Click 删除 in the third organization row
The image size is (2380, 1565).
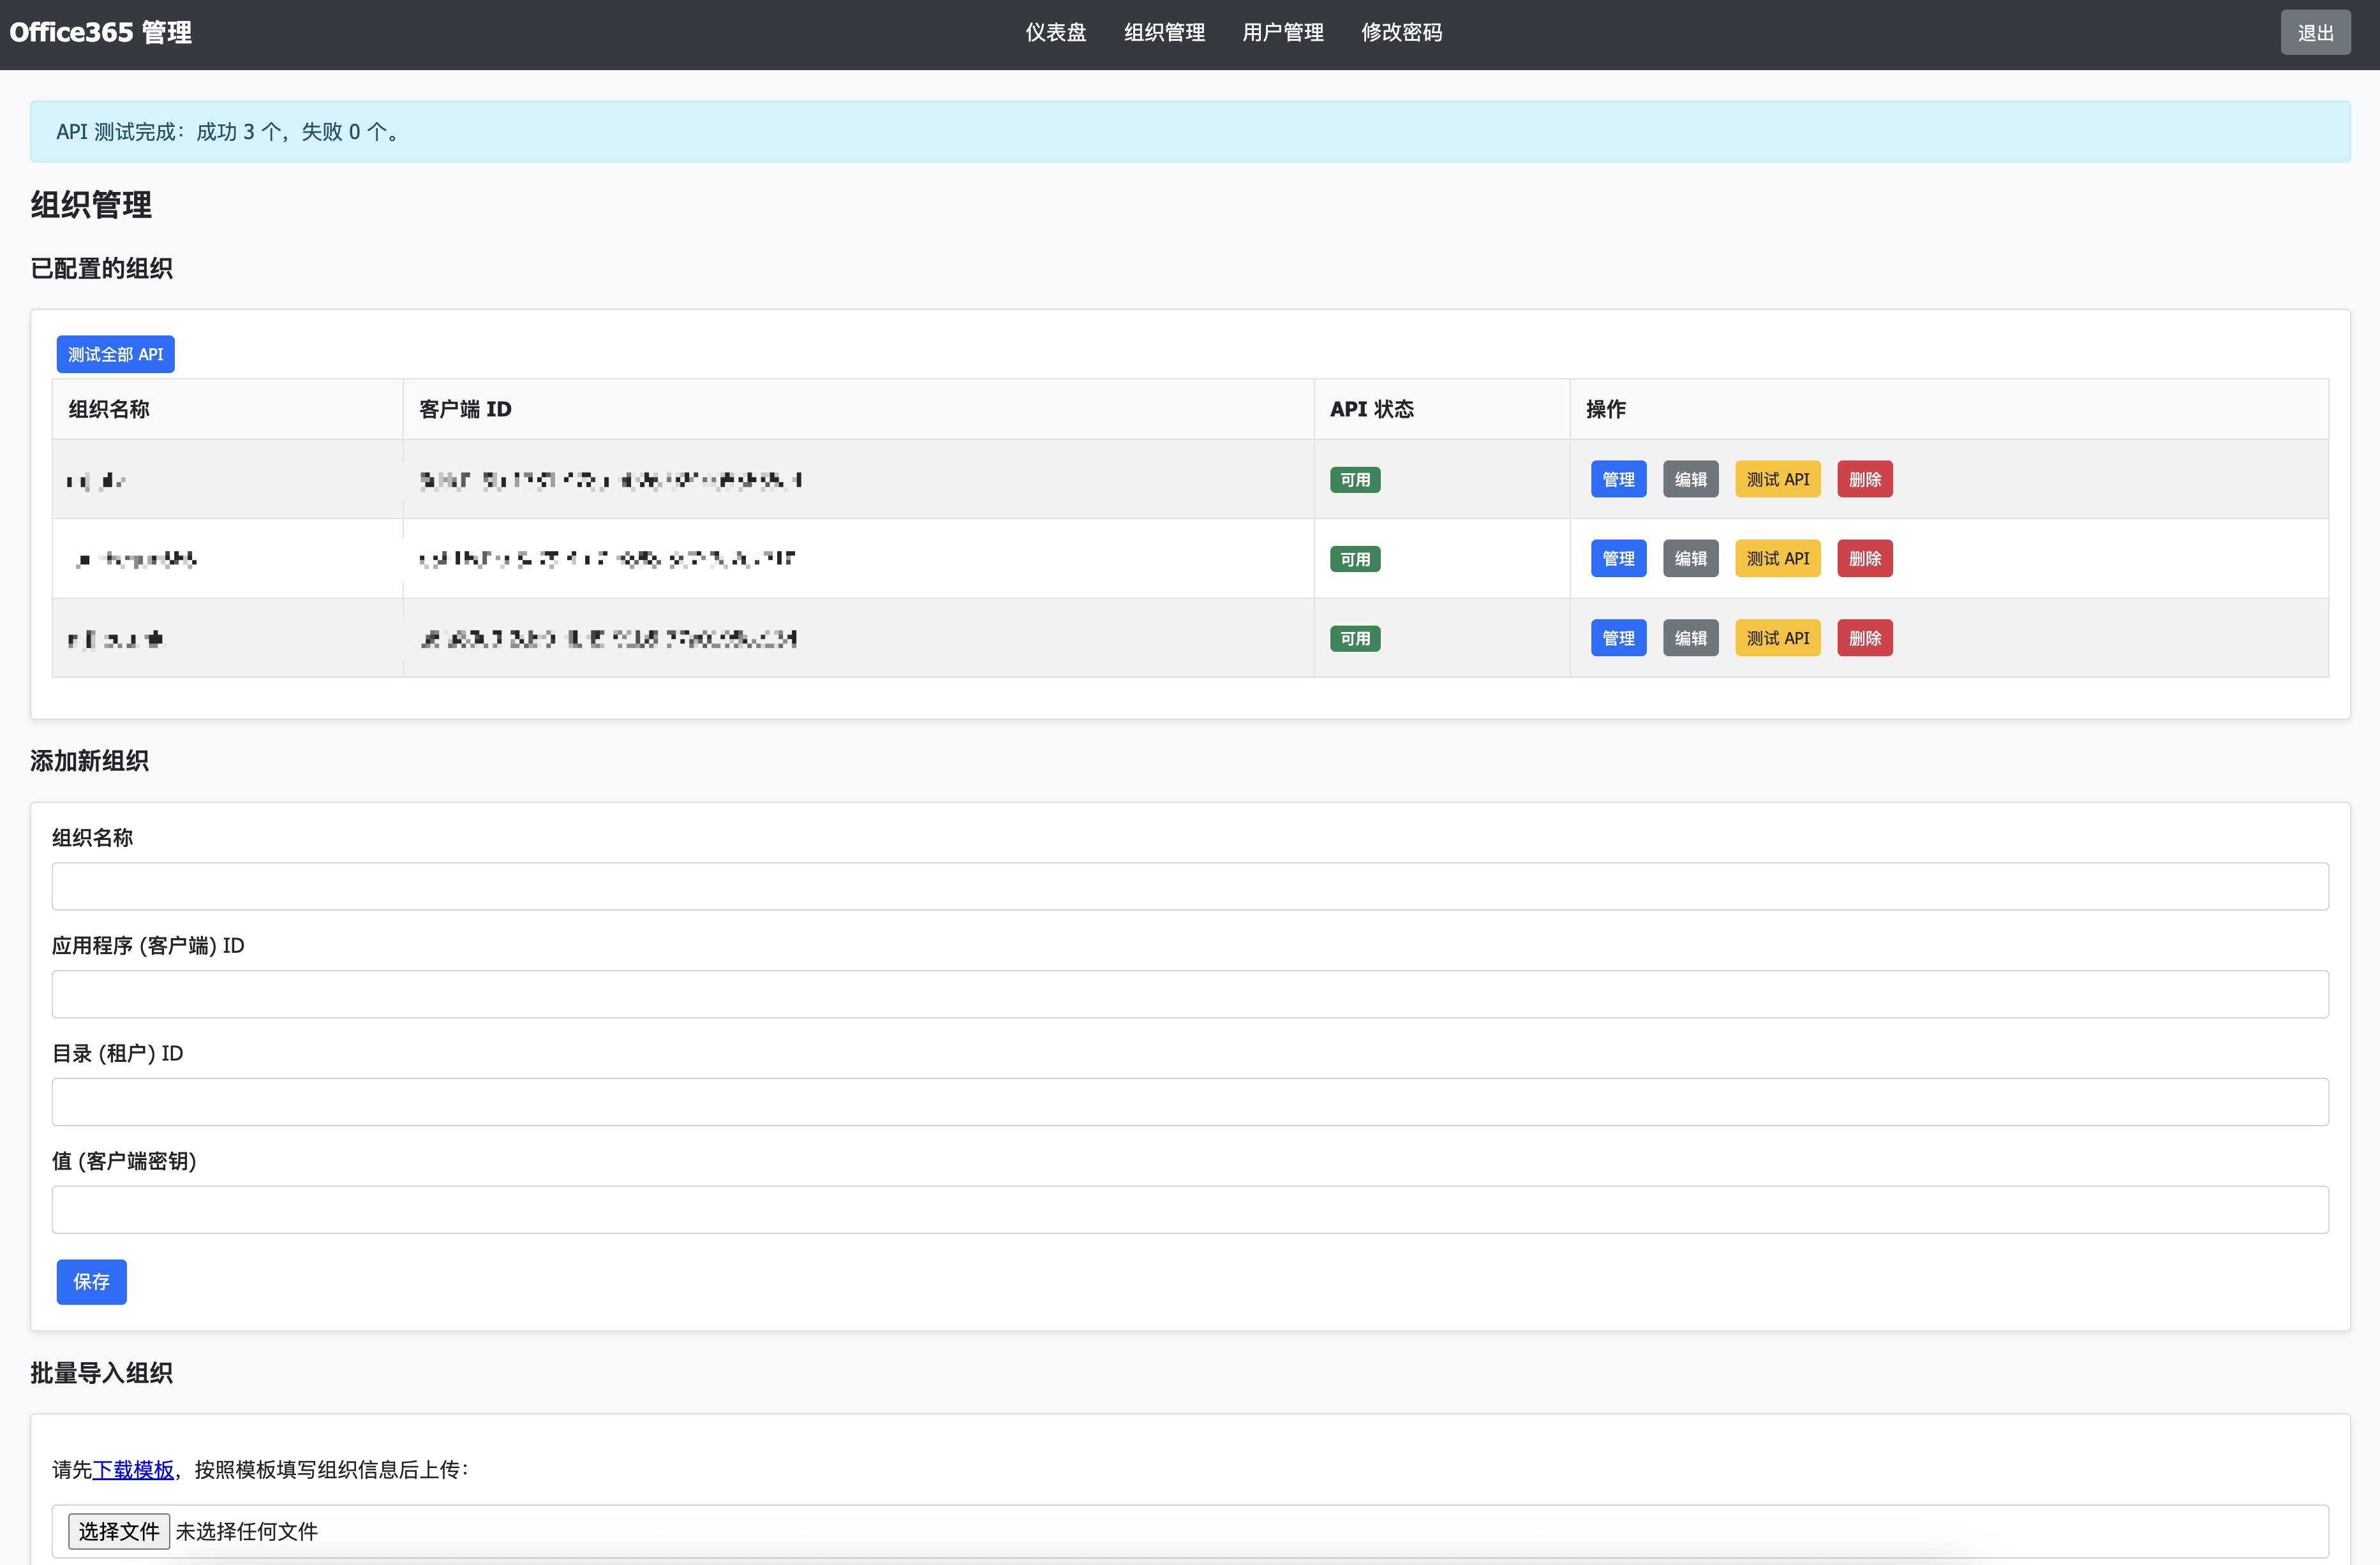pyautogui.click(x=1864, y=638)
